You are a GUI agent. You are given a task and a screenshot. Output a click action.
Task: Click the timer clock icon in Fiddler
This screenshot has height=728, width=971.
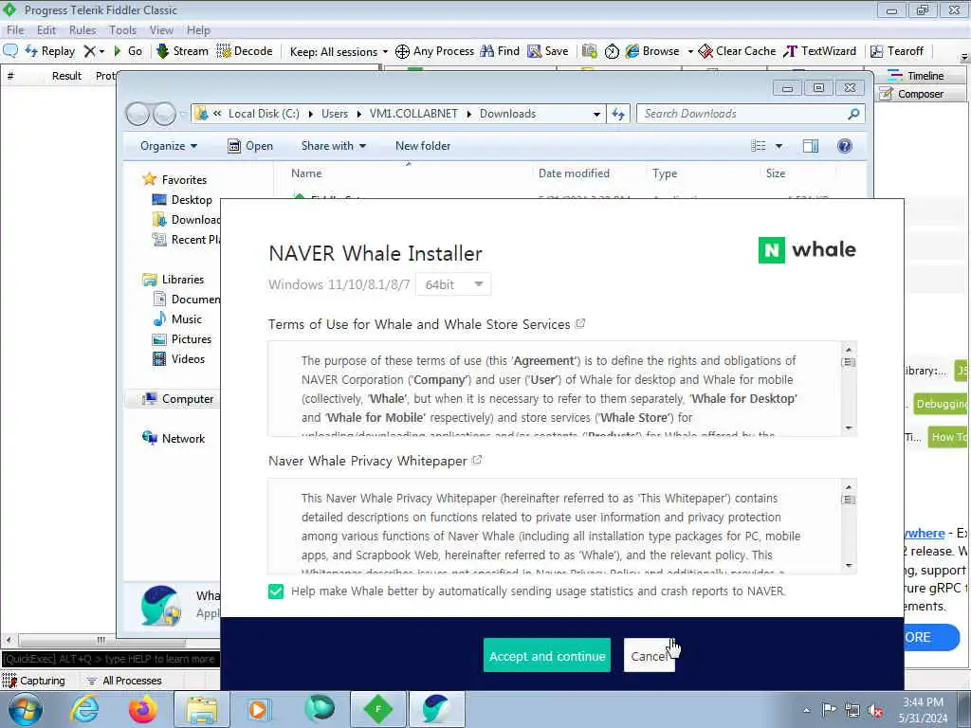coord(612,51)
